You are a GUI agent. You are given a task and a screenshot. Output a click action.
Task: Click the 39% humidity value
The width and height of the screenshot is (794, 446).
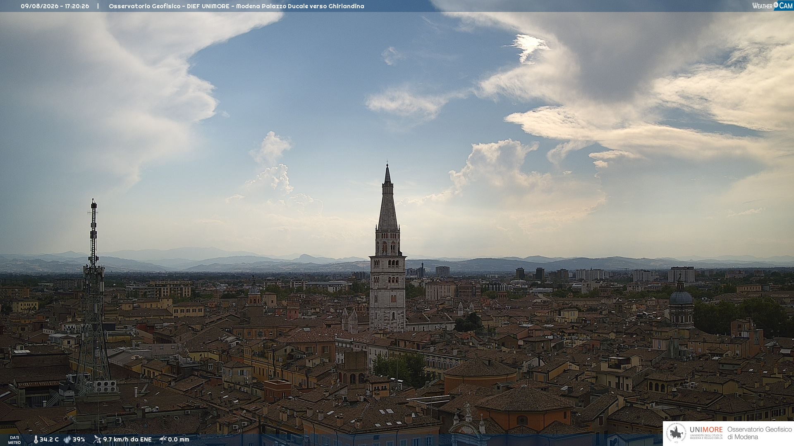(x=79, y=439)
